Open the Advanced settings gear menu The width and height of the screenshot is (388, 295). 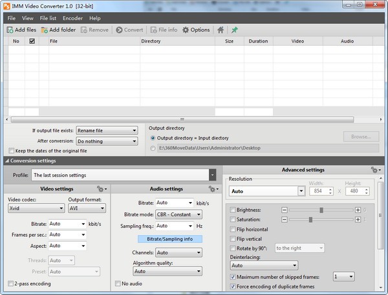pos(374,170)
